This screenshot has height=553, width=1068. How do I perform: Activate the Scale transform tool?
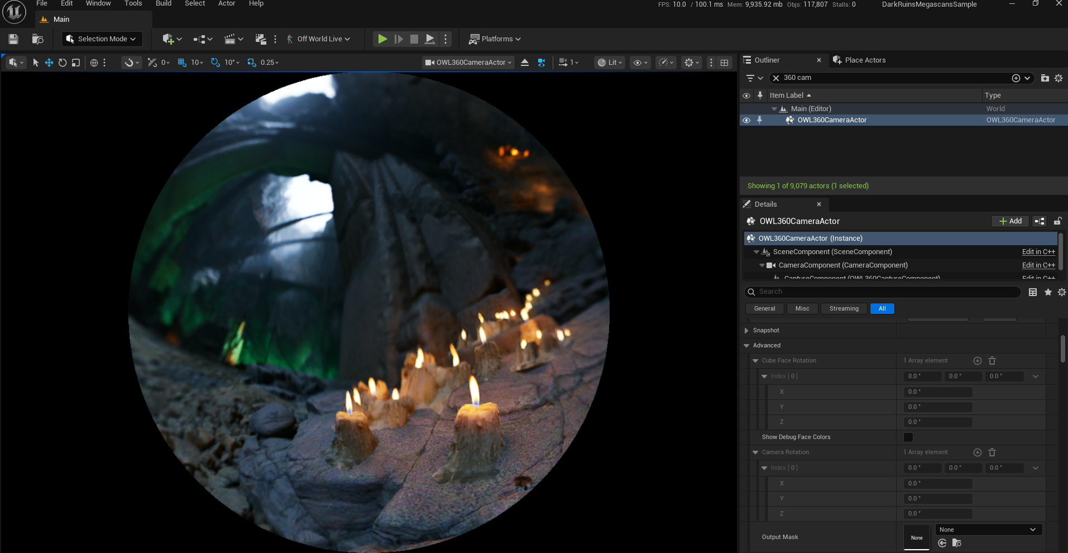(x=76, y=63)
